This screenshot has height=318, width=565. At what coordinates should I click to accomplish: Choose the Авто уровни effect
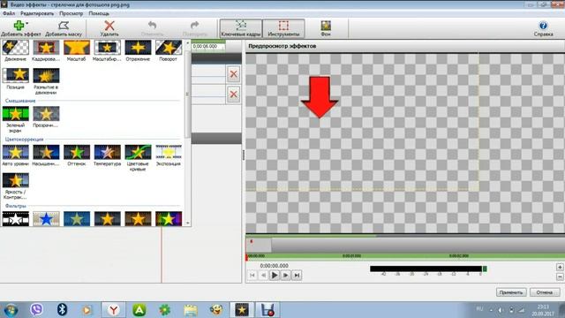(16, 155)
